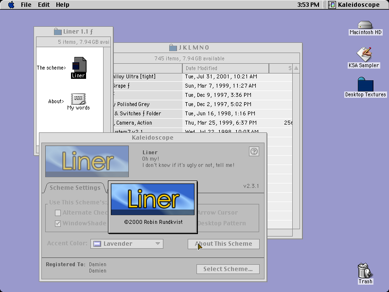Click the "©2000 Robin Rundkvist" copyright text
This screenshot has width=389, height=292.
153,222
